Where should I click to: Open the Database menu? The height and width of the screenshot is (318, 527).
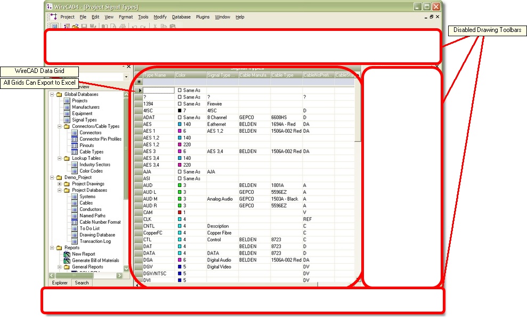click(181, 17)
